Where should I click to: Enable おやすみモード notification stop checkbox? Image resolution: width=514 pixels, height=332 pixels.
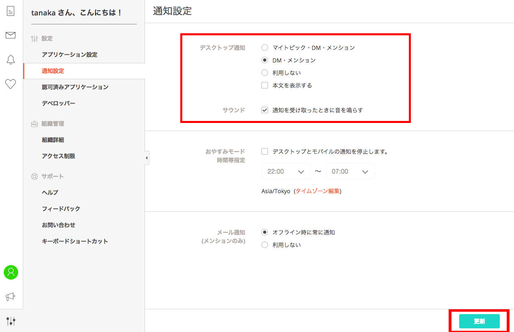tap(265, 151)
